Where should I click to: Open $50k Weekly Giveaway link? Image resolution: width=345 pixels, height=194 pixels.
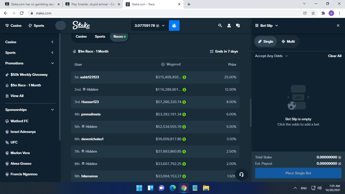[x=27, y=75]
